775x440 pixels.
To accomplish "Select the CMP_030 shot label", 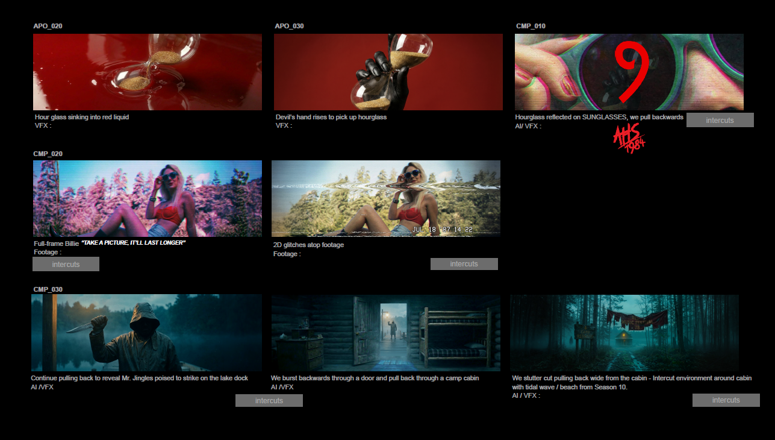I will click(48, 289).
